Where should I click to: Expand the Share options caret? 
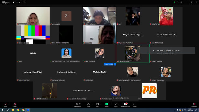point(110,104)
